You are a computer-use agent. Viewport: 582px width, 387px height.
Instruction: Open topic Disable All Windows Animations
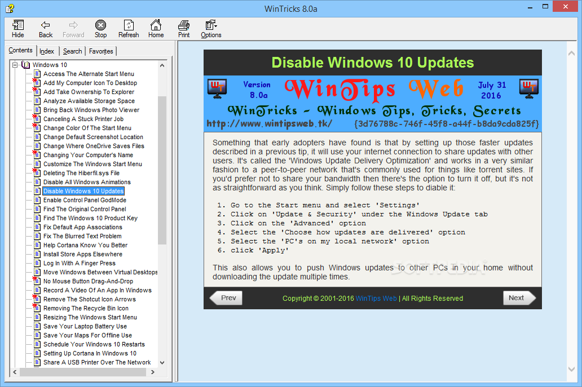pos(87,182)
